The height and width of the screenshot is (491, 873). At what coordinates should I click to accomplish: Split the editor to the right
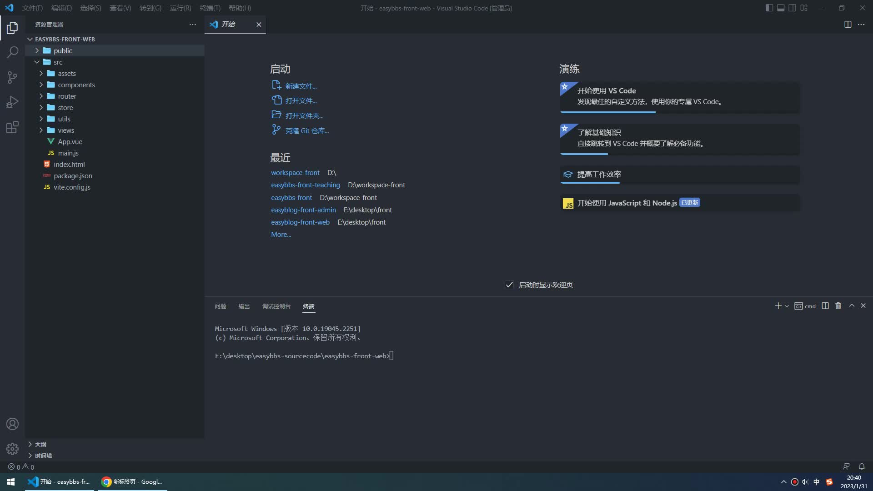pyautogui.click(x=848, y=25)
